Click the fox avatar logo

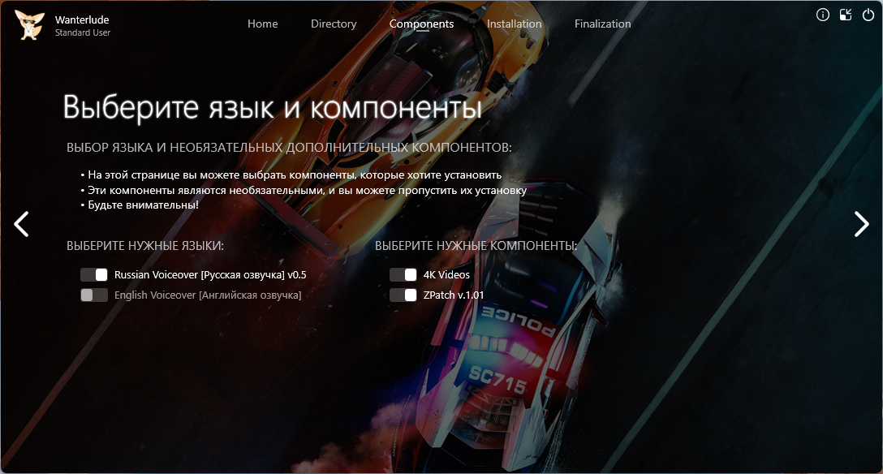click(29, 25)
